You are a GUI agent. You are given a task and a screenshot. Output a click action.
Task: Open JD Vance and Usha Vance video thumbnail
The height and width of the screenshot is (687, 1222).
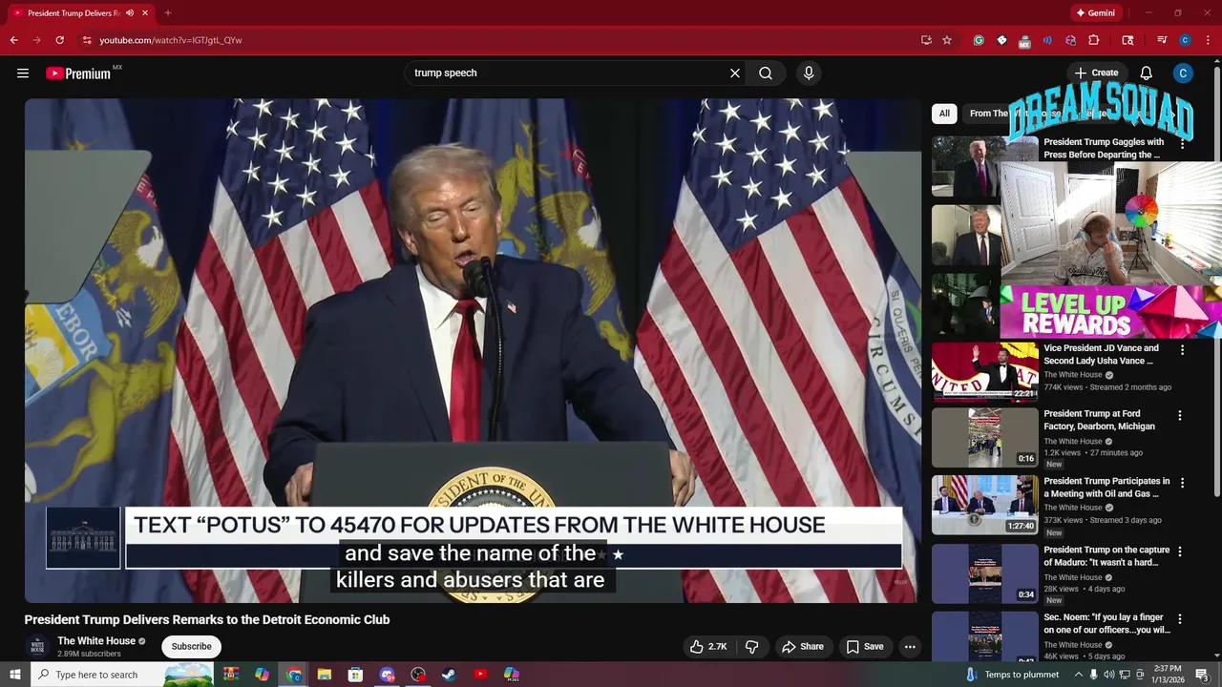[x=984, y=372]
